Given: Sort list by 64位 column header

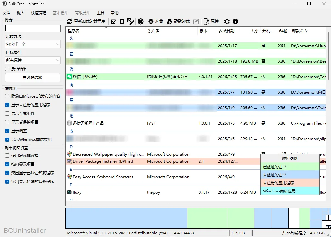Looking at the screenshot, I should (x=283, y=31).
